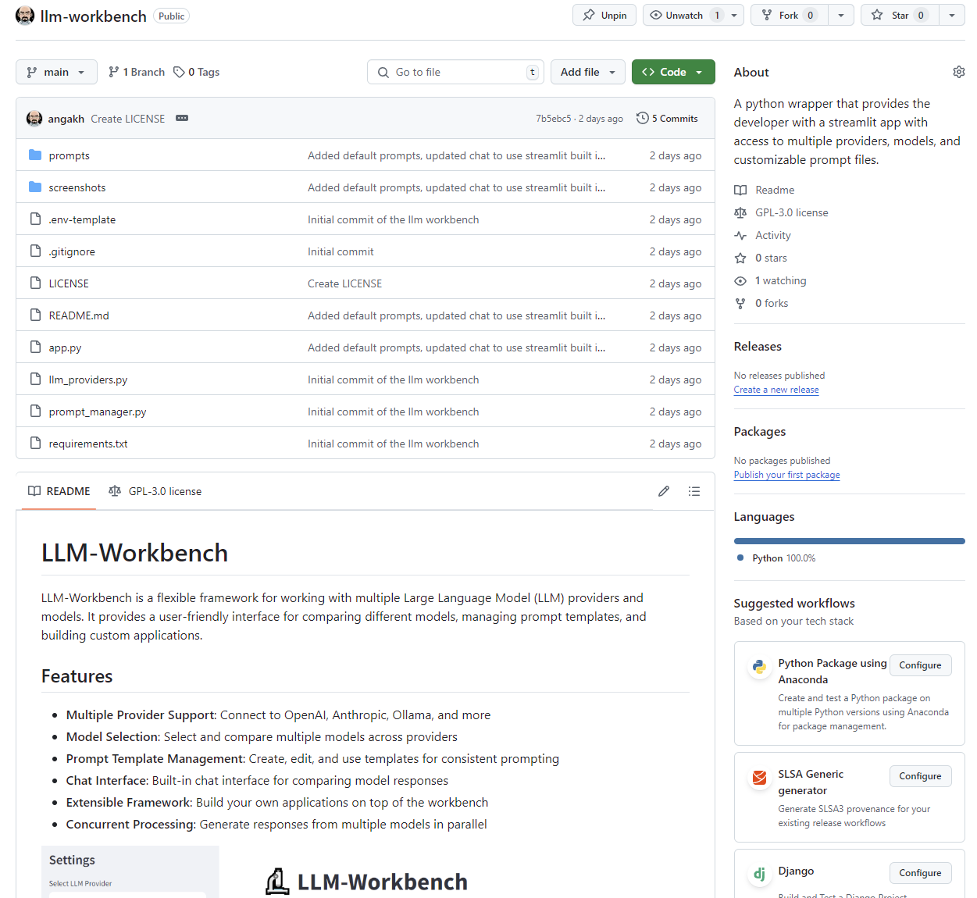The image size is (977, 898).
Task: Click the README.md file icon
Action: pos(35,315)
